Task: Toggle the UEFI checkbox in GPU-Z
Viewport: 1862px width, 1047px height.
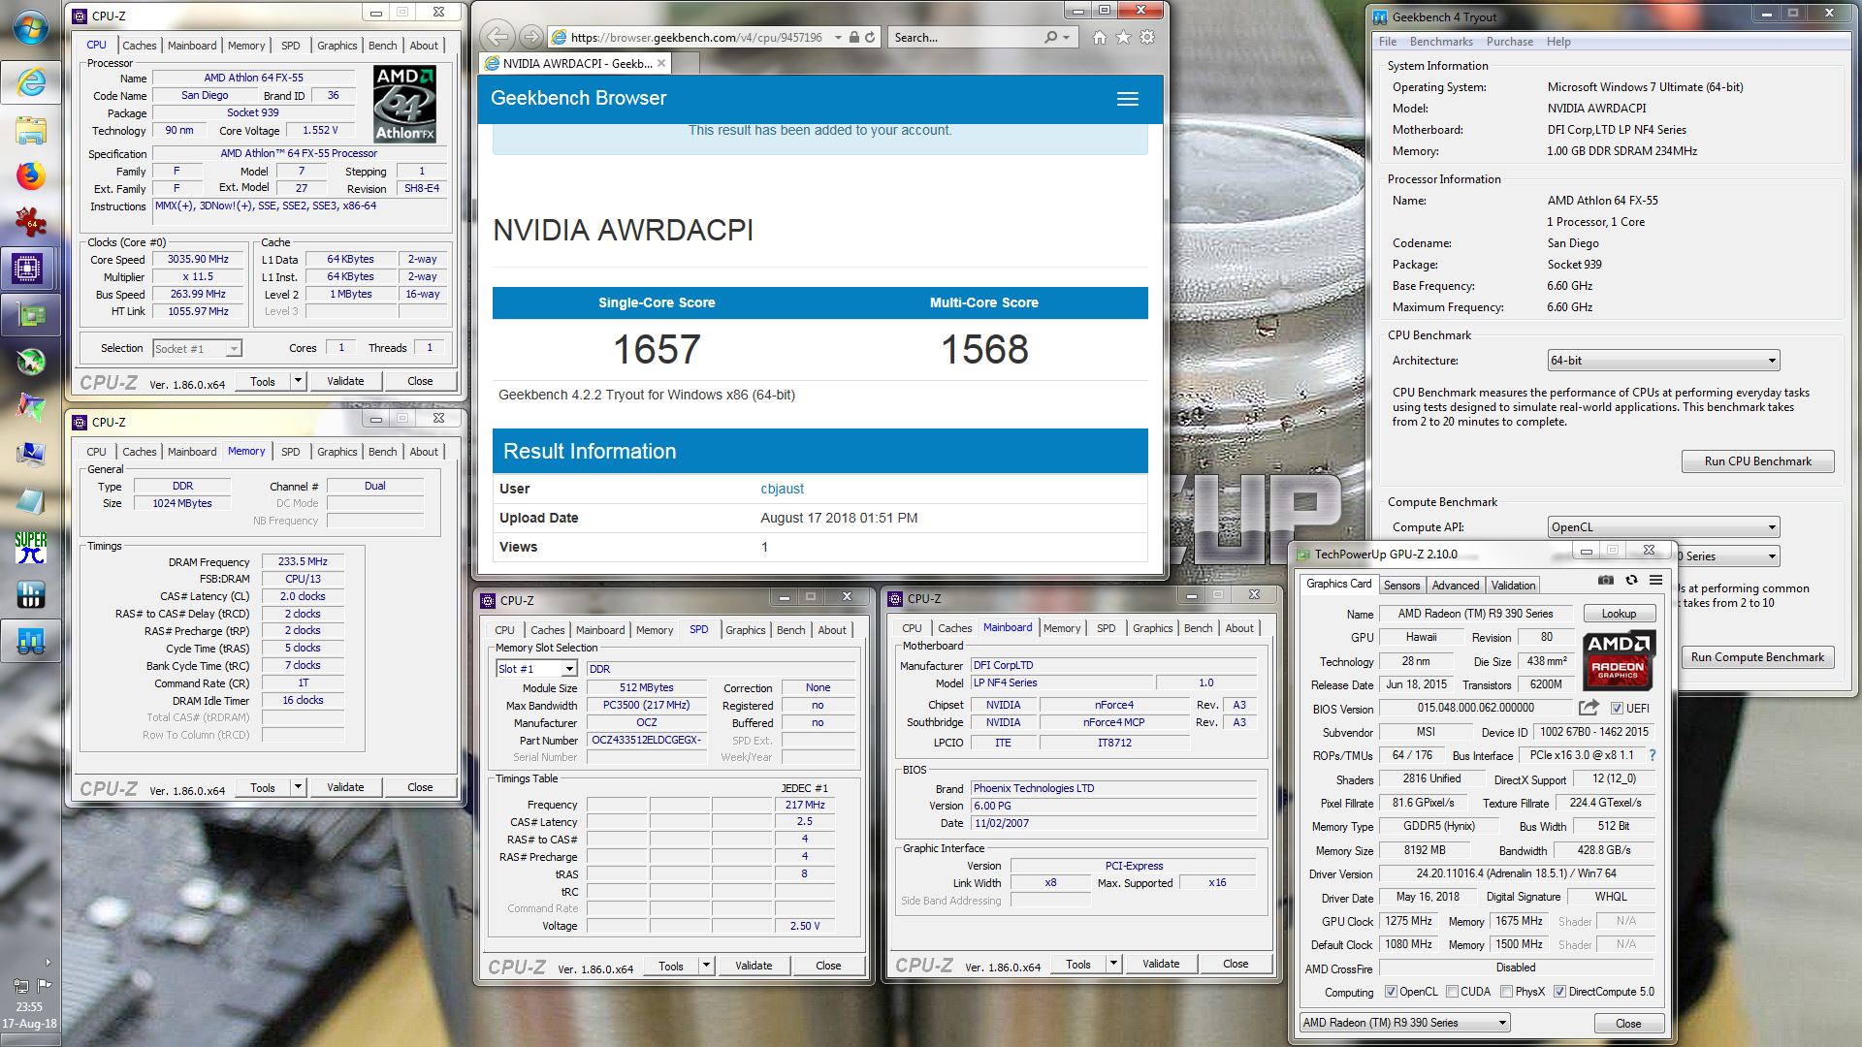Action: (x=1617, y=709)
